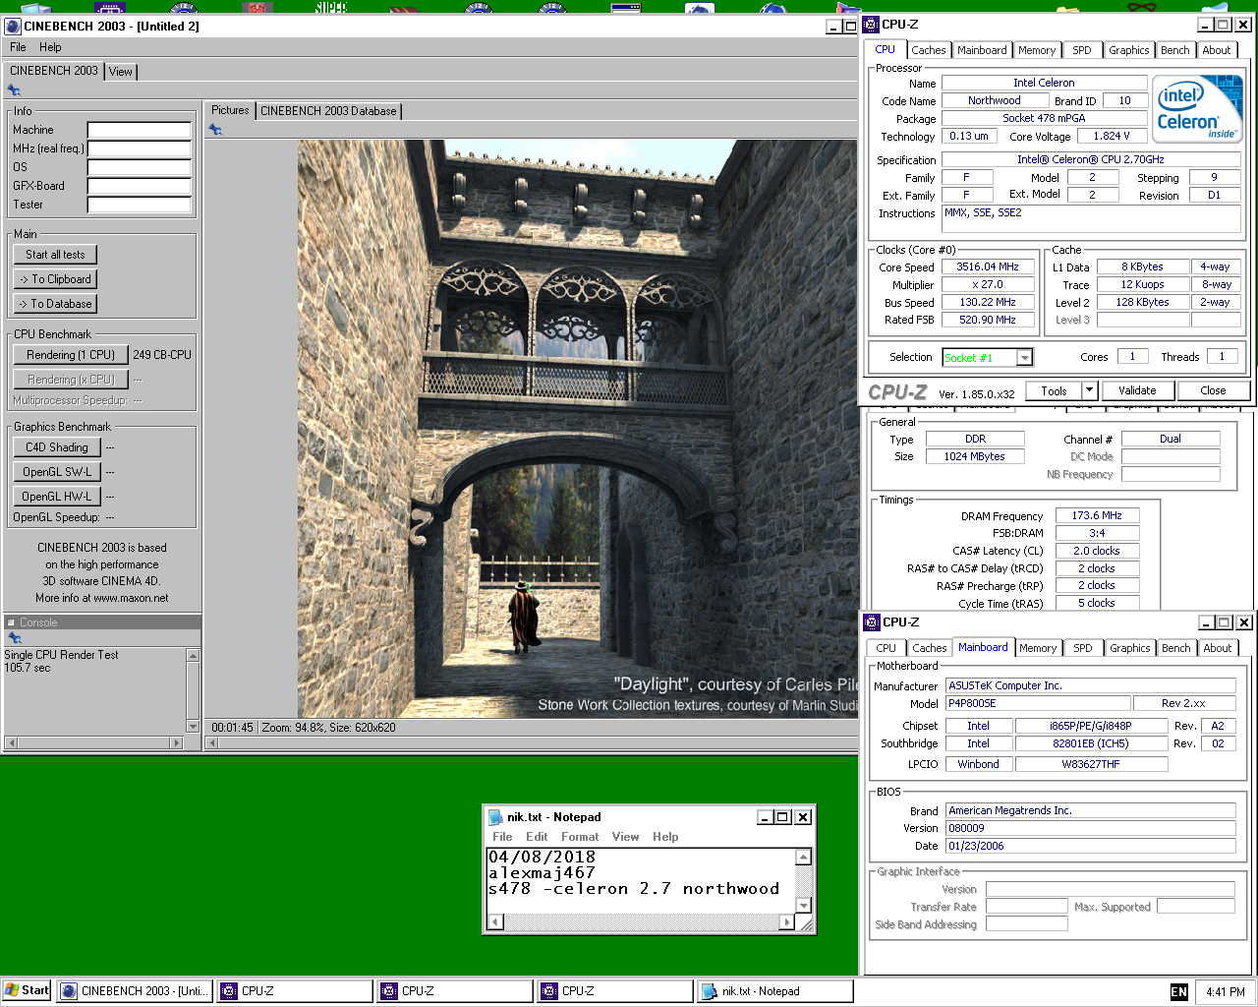Click the Notepad title bar icon

496,817
